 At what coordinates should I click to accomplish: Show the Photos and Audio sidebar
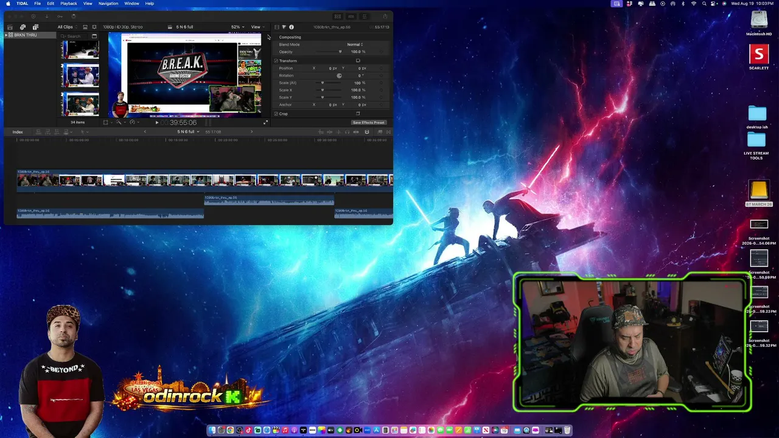[23, 27]
